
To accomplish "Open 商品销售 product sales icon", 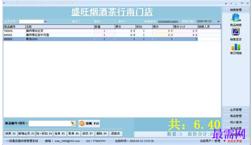I will (236, 18).
